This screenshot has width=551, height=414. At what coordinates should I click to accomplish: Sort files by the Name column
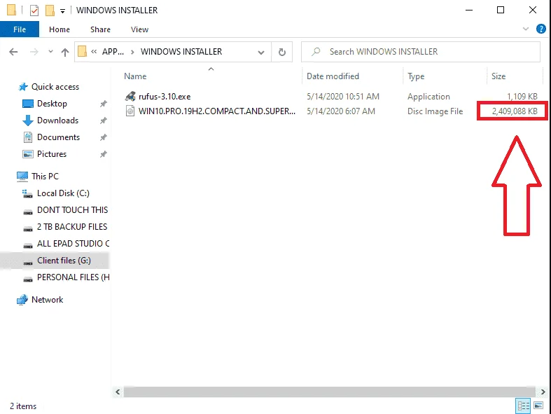pyautogui.click(x=135, y=76)
